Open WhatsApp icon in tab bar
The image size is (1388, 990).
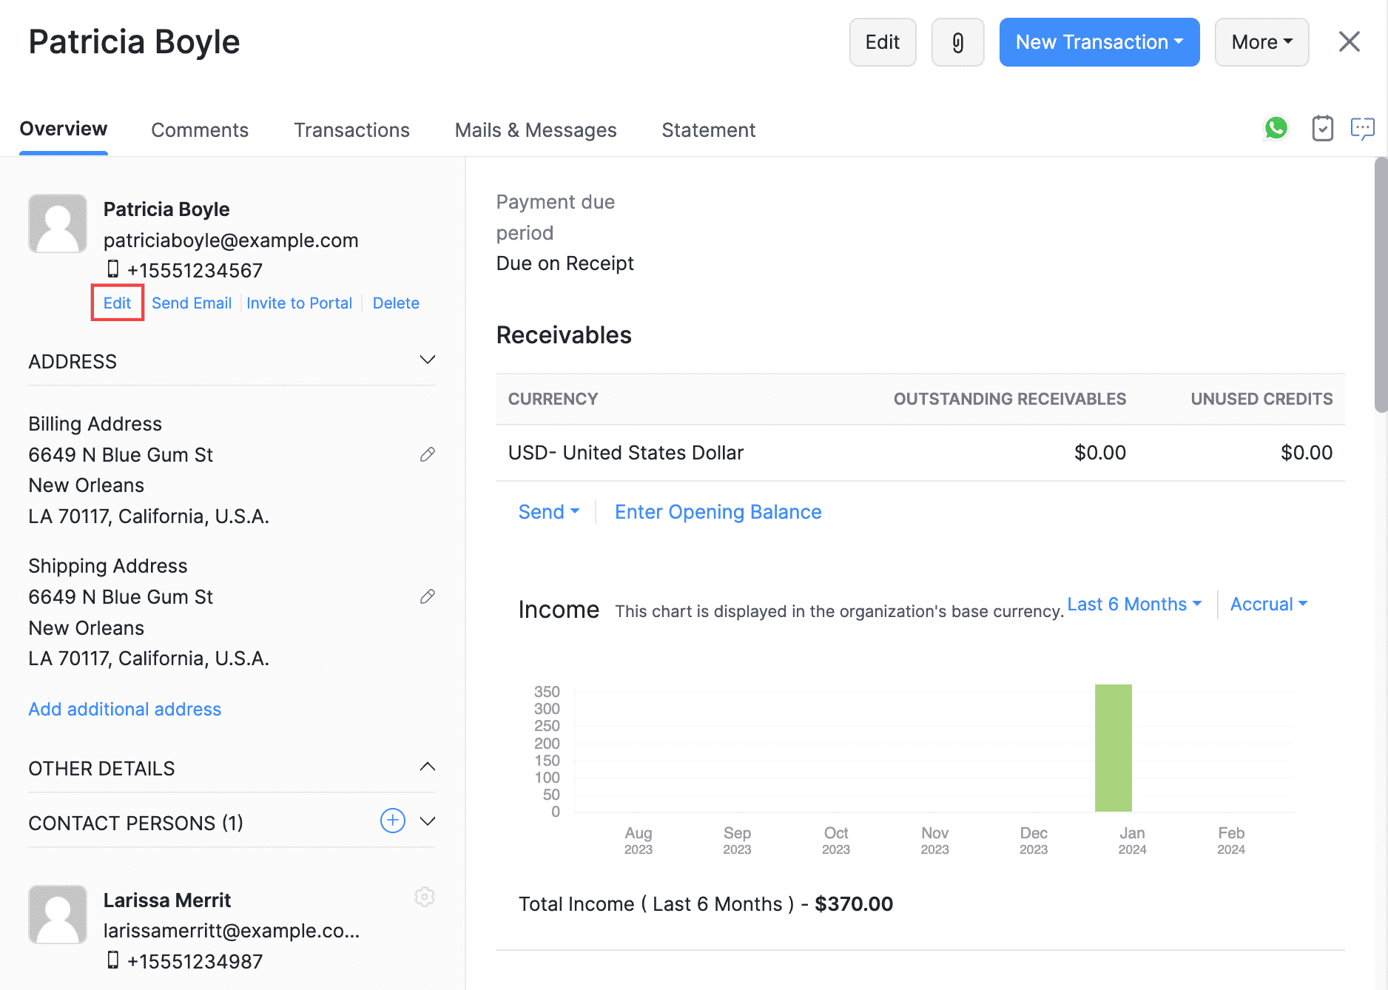click(1276, 128)
